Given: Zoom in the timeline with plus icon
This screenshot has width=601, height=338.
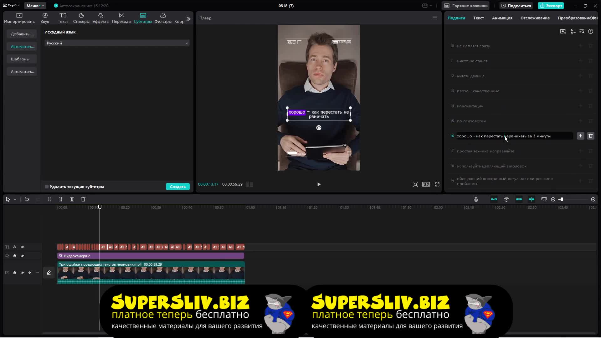Looking at the screenshot, I should tap(593, 199).
